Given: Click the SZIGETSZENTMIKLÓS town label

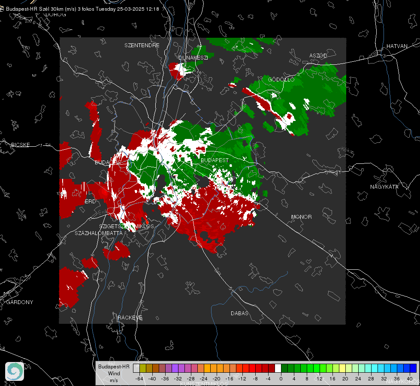Looking at the screenshot, I should point(127,226).
